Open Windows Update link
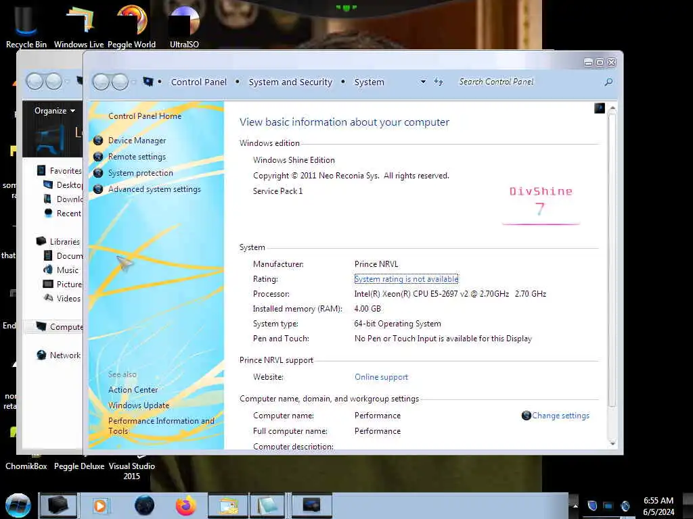This screenshot has width=693, height=519. point(139,405)
